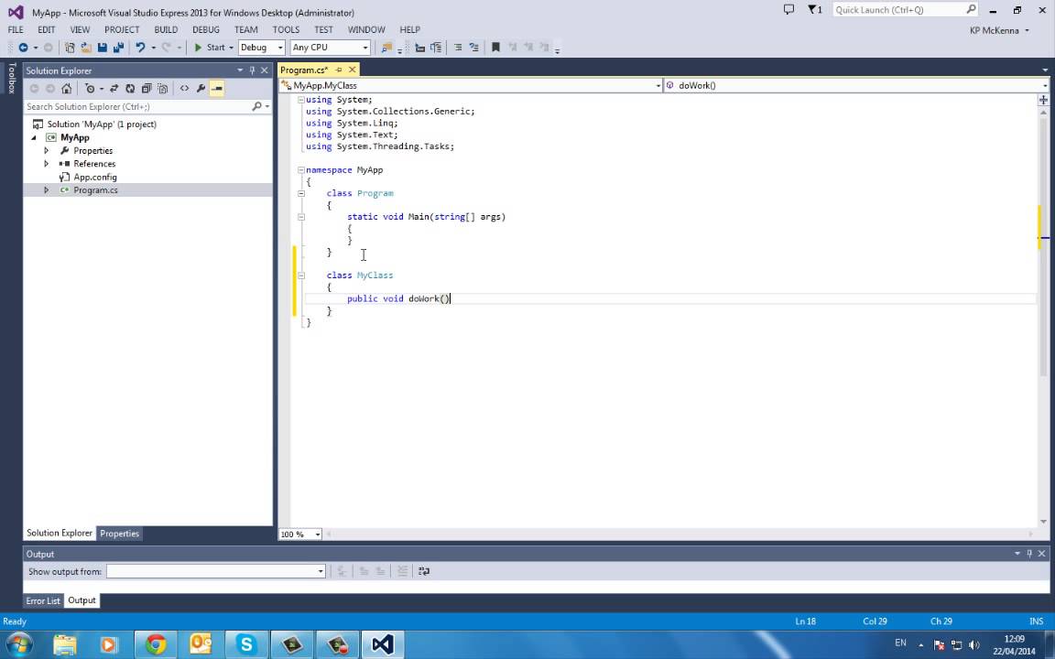Collapse the MyApp project node
This screenshot has height=659, width=1055.
pos(34,137)
